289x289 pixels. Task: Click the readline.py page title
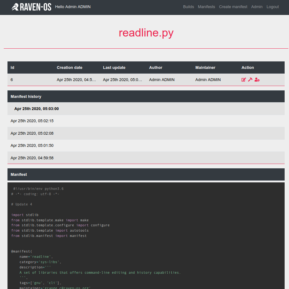coord(146,33)
